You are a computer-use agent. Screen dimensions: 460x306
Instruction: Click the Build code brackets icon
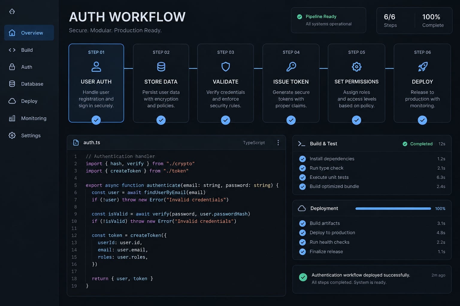12,50
